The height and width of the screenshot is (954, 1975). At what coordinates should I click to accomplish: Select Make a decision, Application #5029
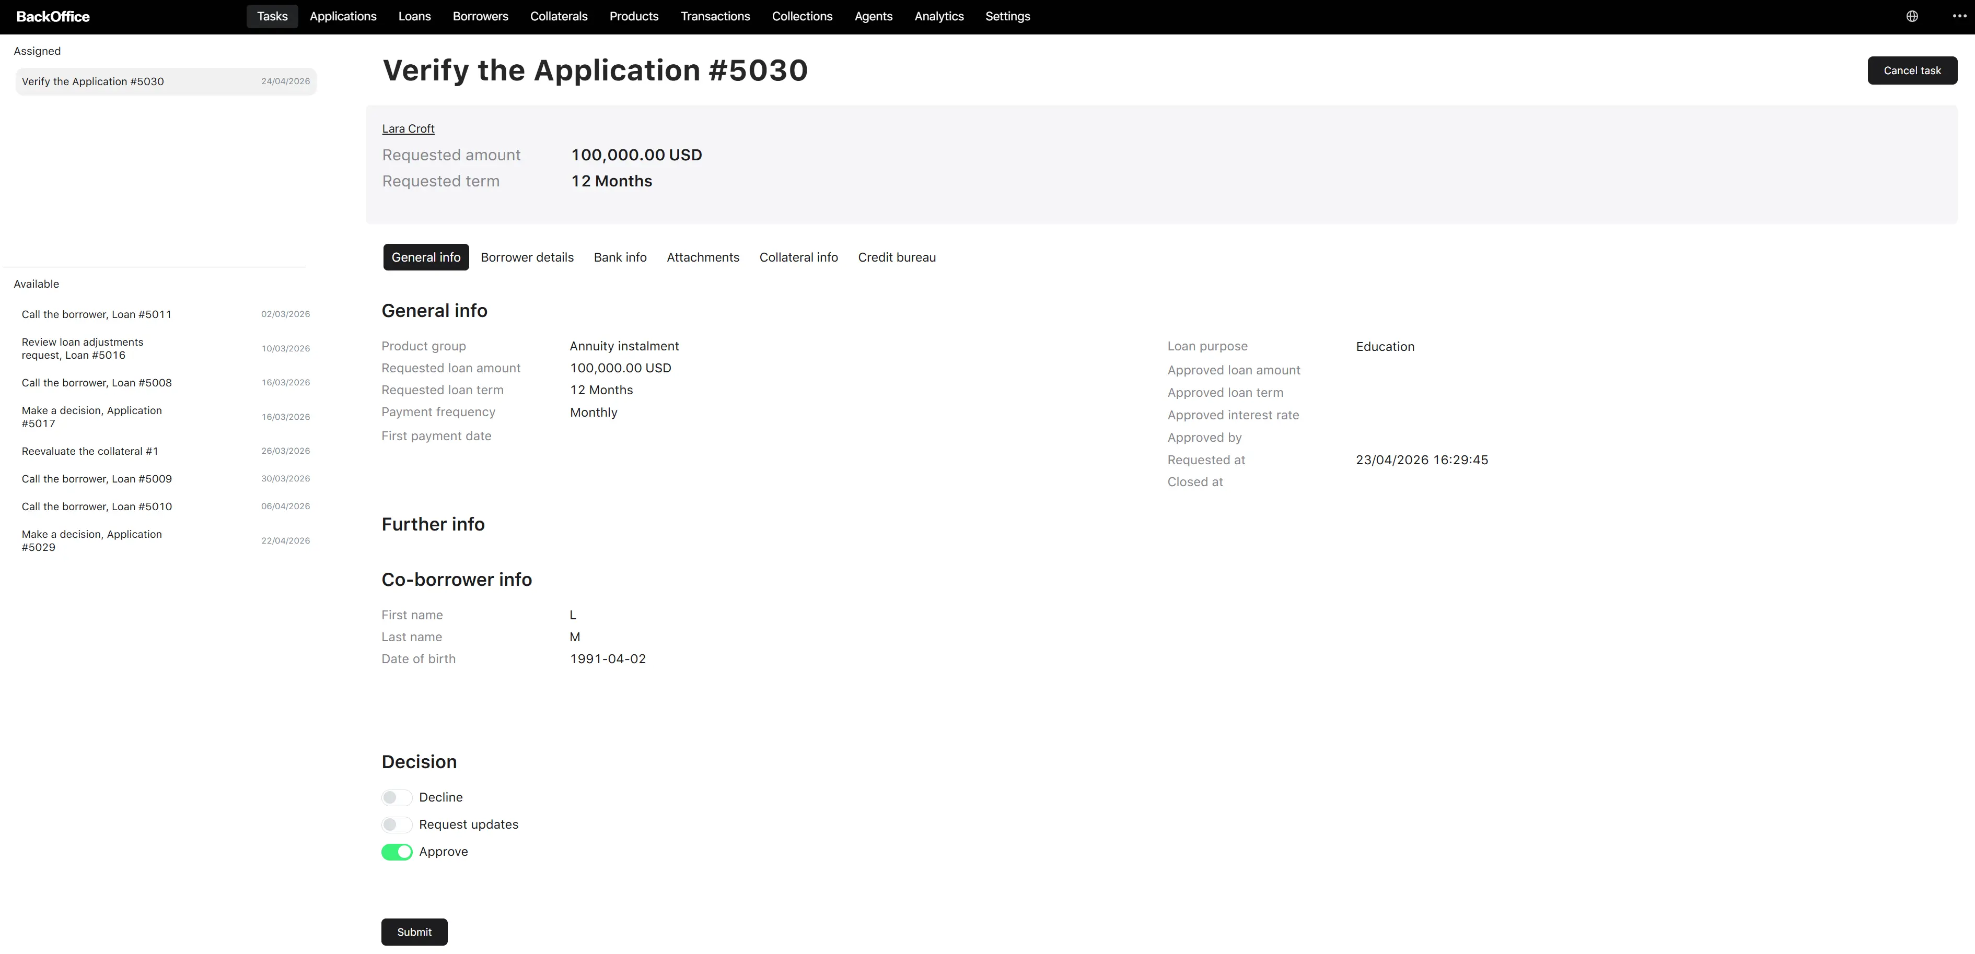(x=166, y=540)
